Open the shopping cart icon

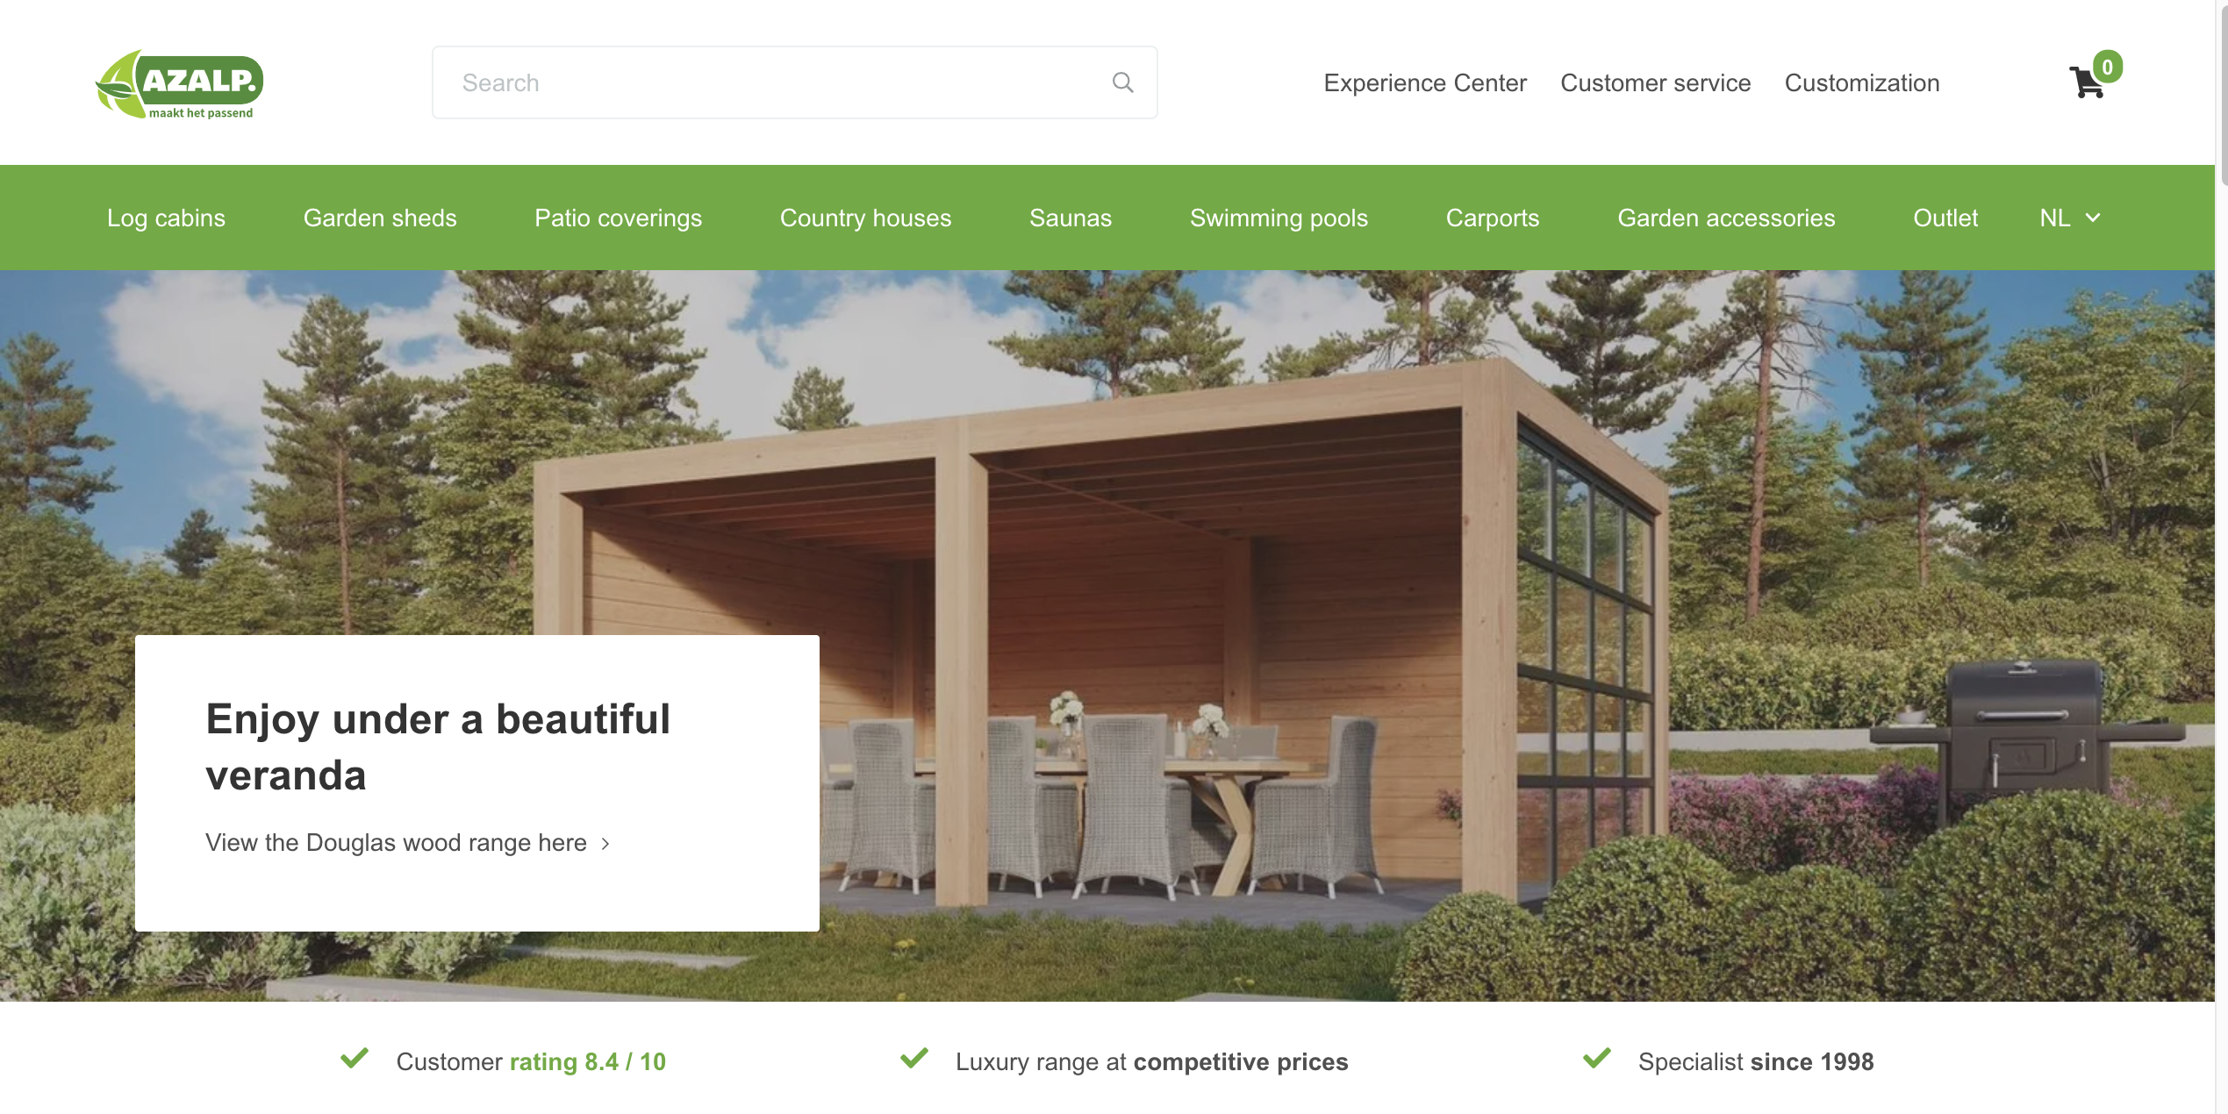pos(2087,83)
